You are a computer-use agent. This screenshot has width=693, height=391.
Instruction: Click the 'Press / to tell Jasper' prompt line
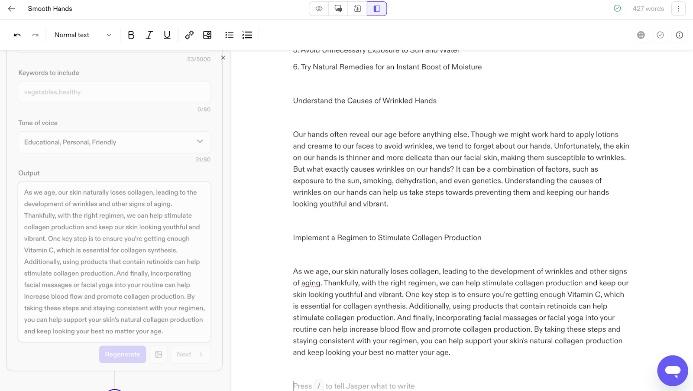tap(354, 386)
